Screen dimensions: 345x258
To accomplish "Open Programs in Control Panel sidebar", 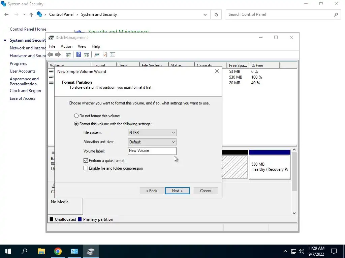I will [18, 63].
